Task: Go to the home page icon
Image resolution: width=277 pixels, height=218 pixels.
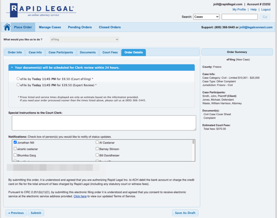Action: coord(7,27)
